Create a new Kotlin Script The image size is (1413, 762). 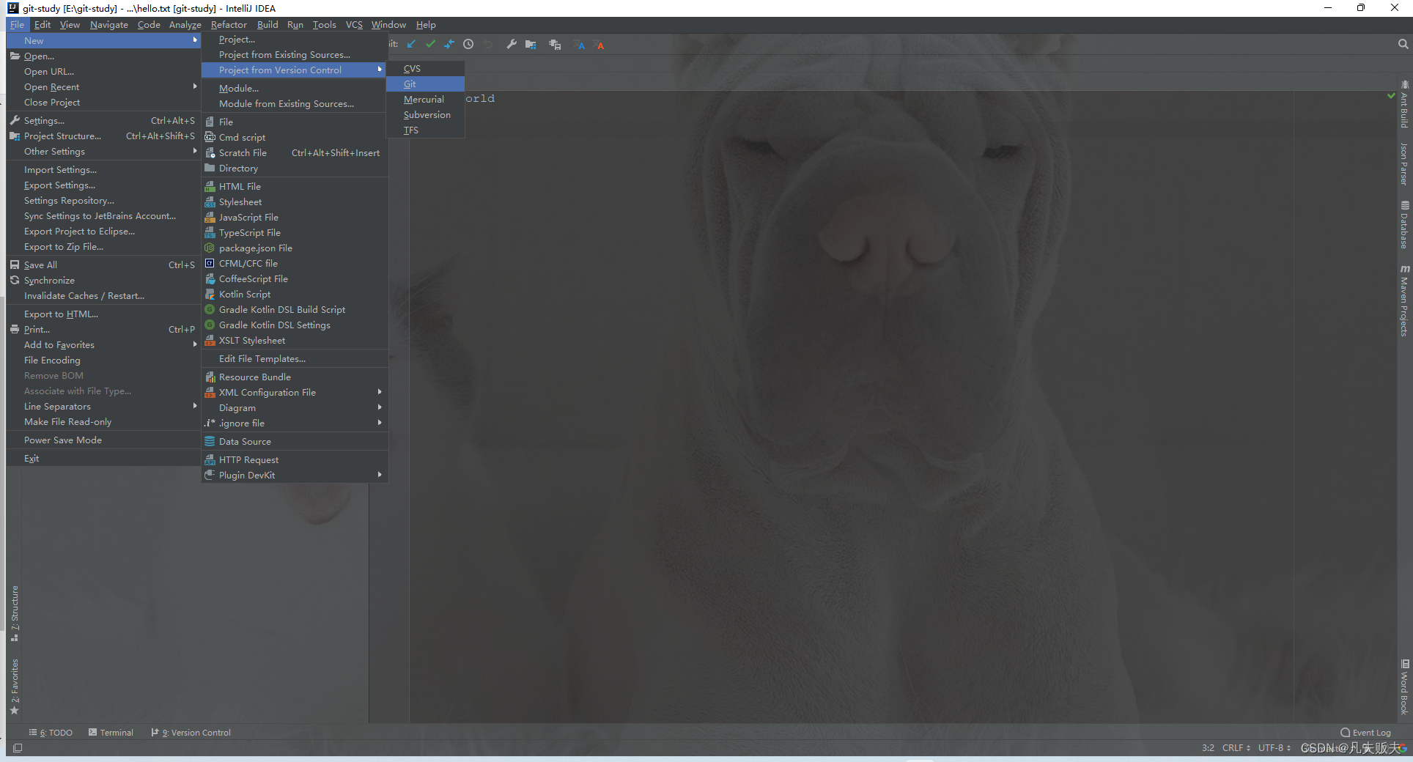295,294
